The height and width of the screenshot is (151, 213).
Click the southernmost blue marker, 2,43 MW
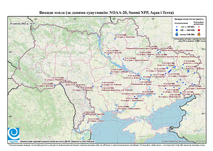(88, 123)
